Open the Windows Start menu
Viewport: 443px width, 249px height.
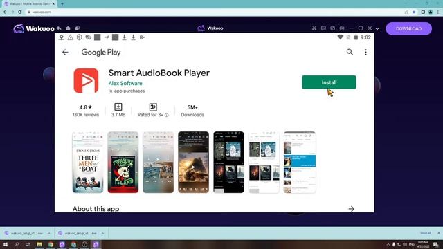(6, 244)
